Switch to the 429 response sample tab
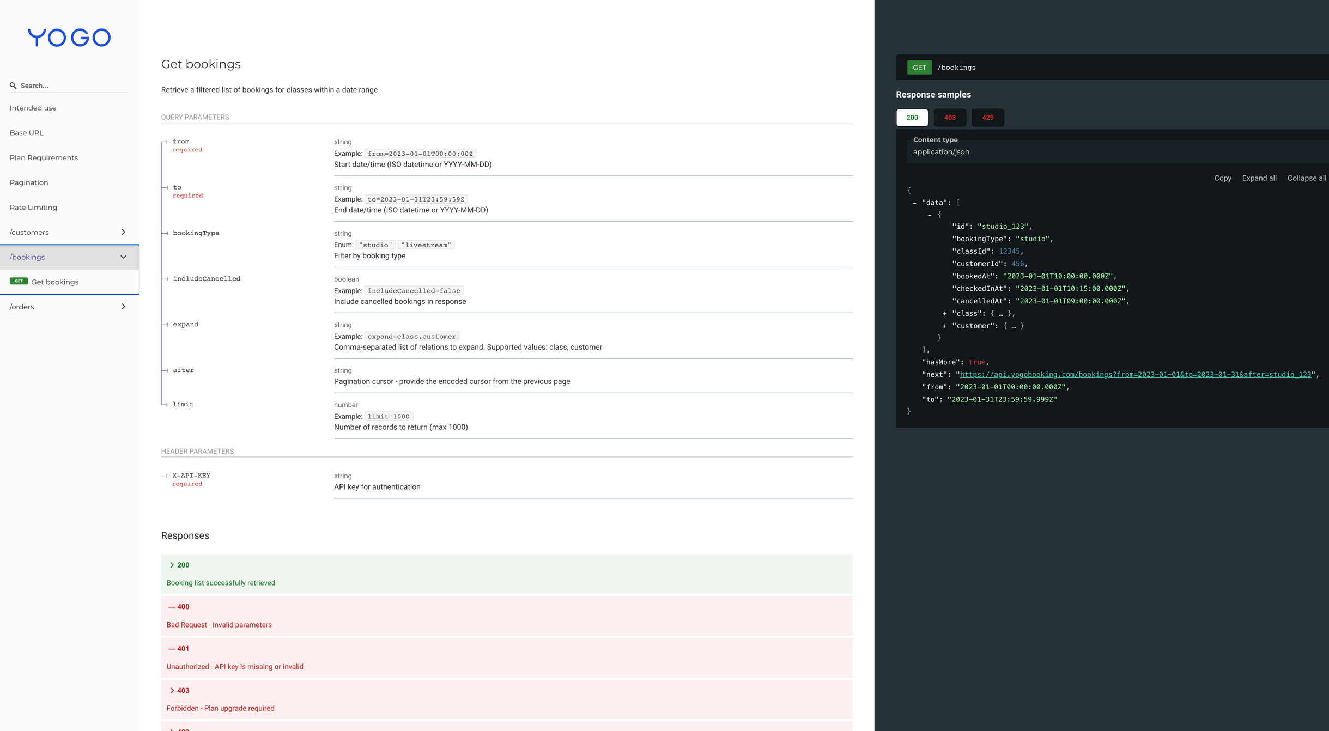Screen dimensions: 1329x731 (987, 118)
